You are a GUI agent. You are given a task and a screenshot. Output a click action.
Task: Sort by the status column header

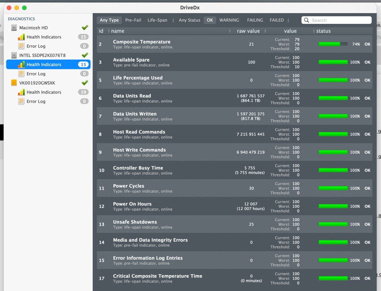point(323,31)
